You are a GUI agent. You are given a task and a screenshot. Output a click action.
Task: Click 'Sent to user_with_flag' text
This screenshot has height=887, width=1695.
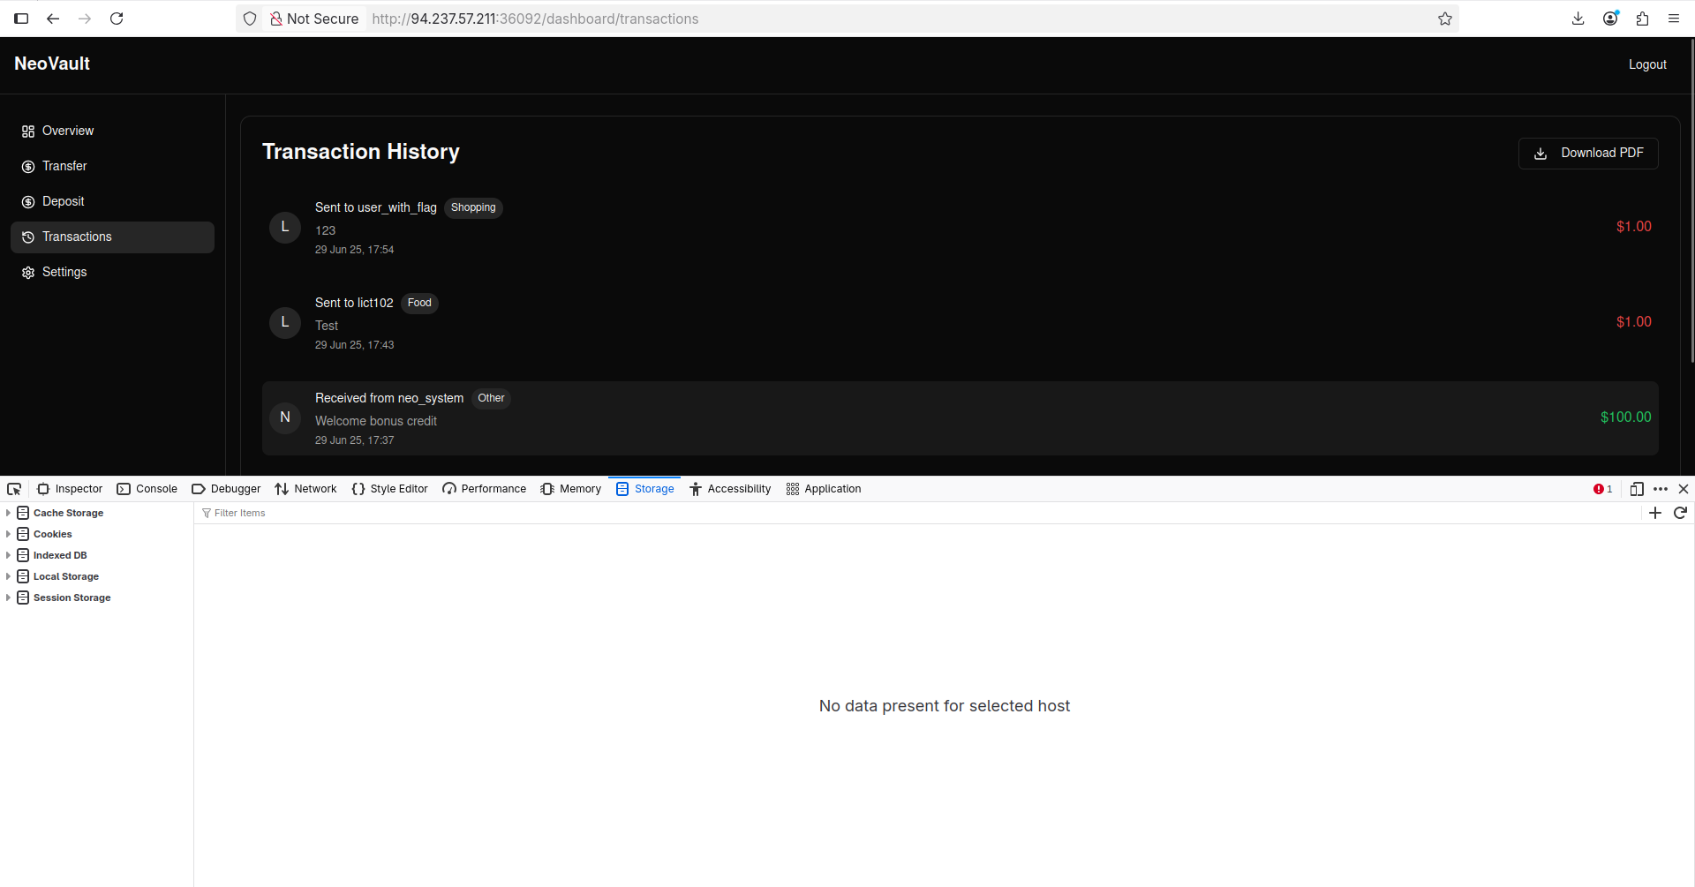pos(376,208)
